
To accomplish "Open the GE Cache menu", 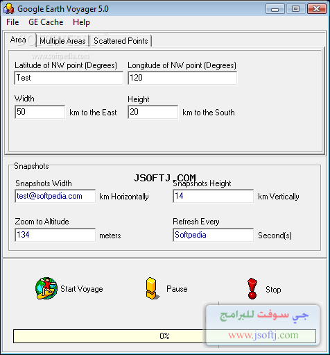I will (x=46, y=22).
